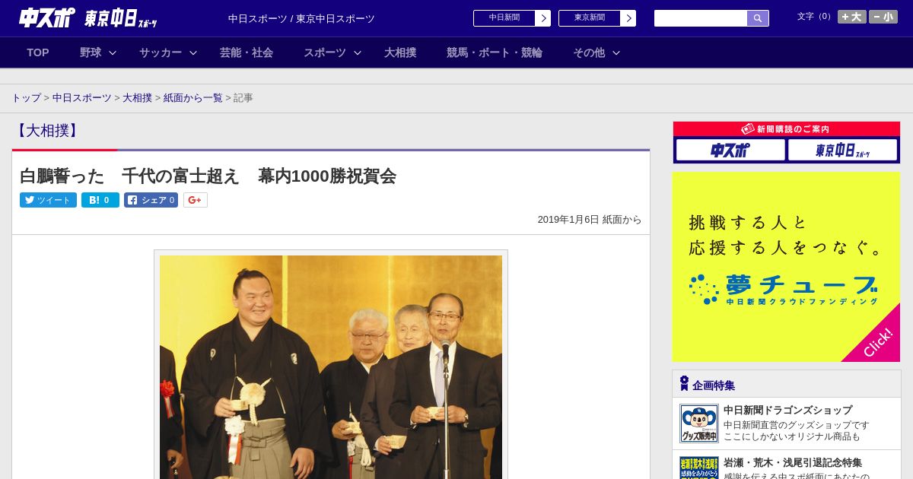Share article via Twitter ツイート button
The width and height of the screenshot is (913, 479).
coord(48,200)
